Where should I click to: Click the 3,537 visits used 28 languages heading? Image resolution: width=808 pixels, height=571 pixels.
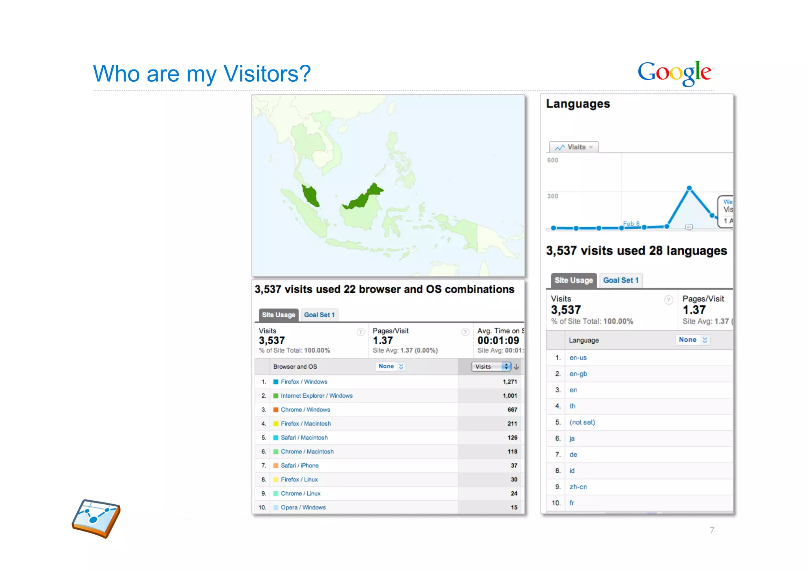[636, 251]
